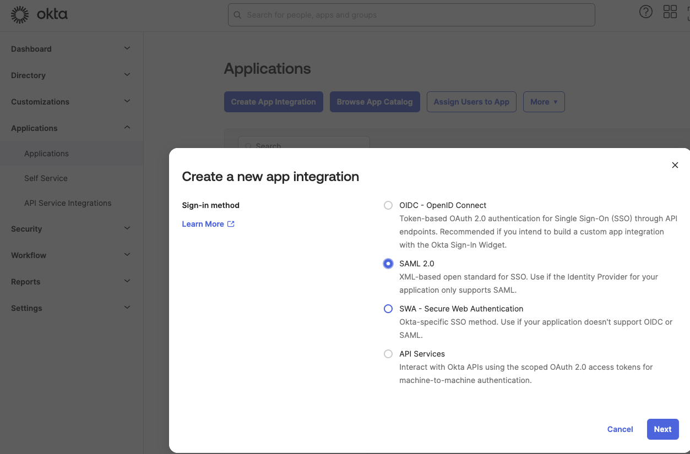Screen dimensions: 690x454
Task: Click Browse App Catalog button
Action: 374,102
